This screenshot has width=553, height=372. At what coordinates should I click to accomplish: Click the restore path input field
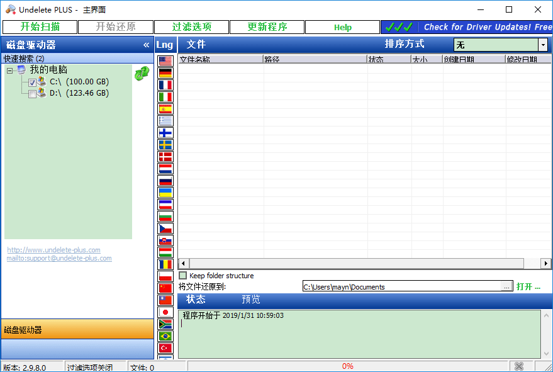402,286
